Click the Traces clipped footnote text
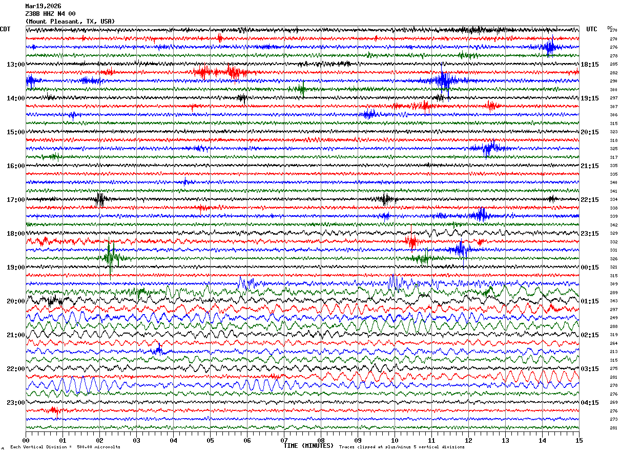 pos(402,447)
